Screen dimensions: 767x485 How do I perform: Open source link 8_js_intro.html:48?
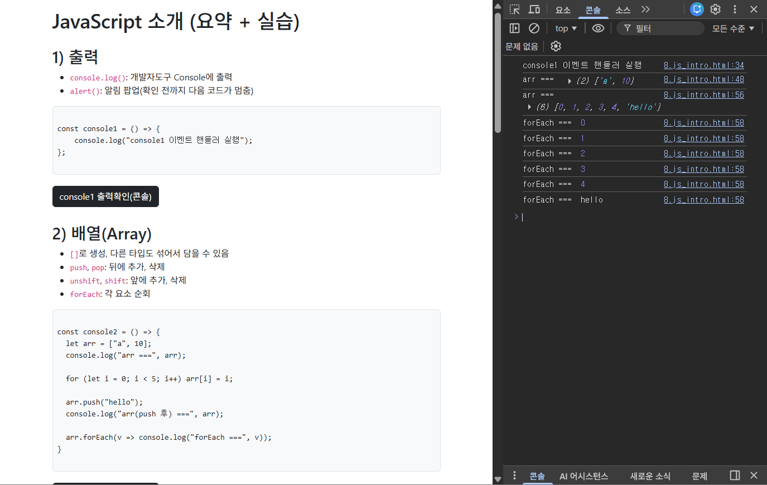[703, 79]
